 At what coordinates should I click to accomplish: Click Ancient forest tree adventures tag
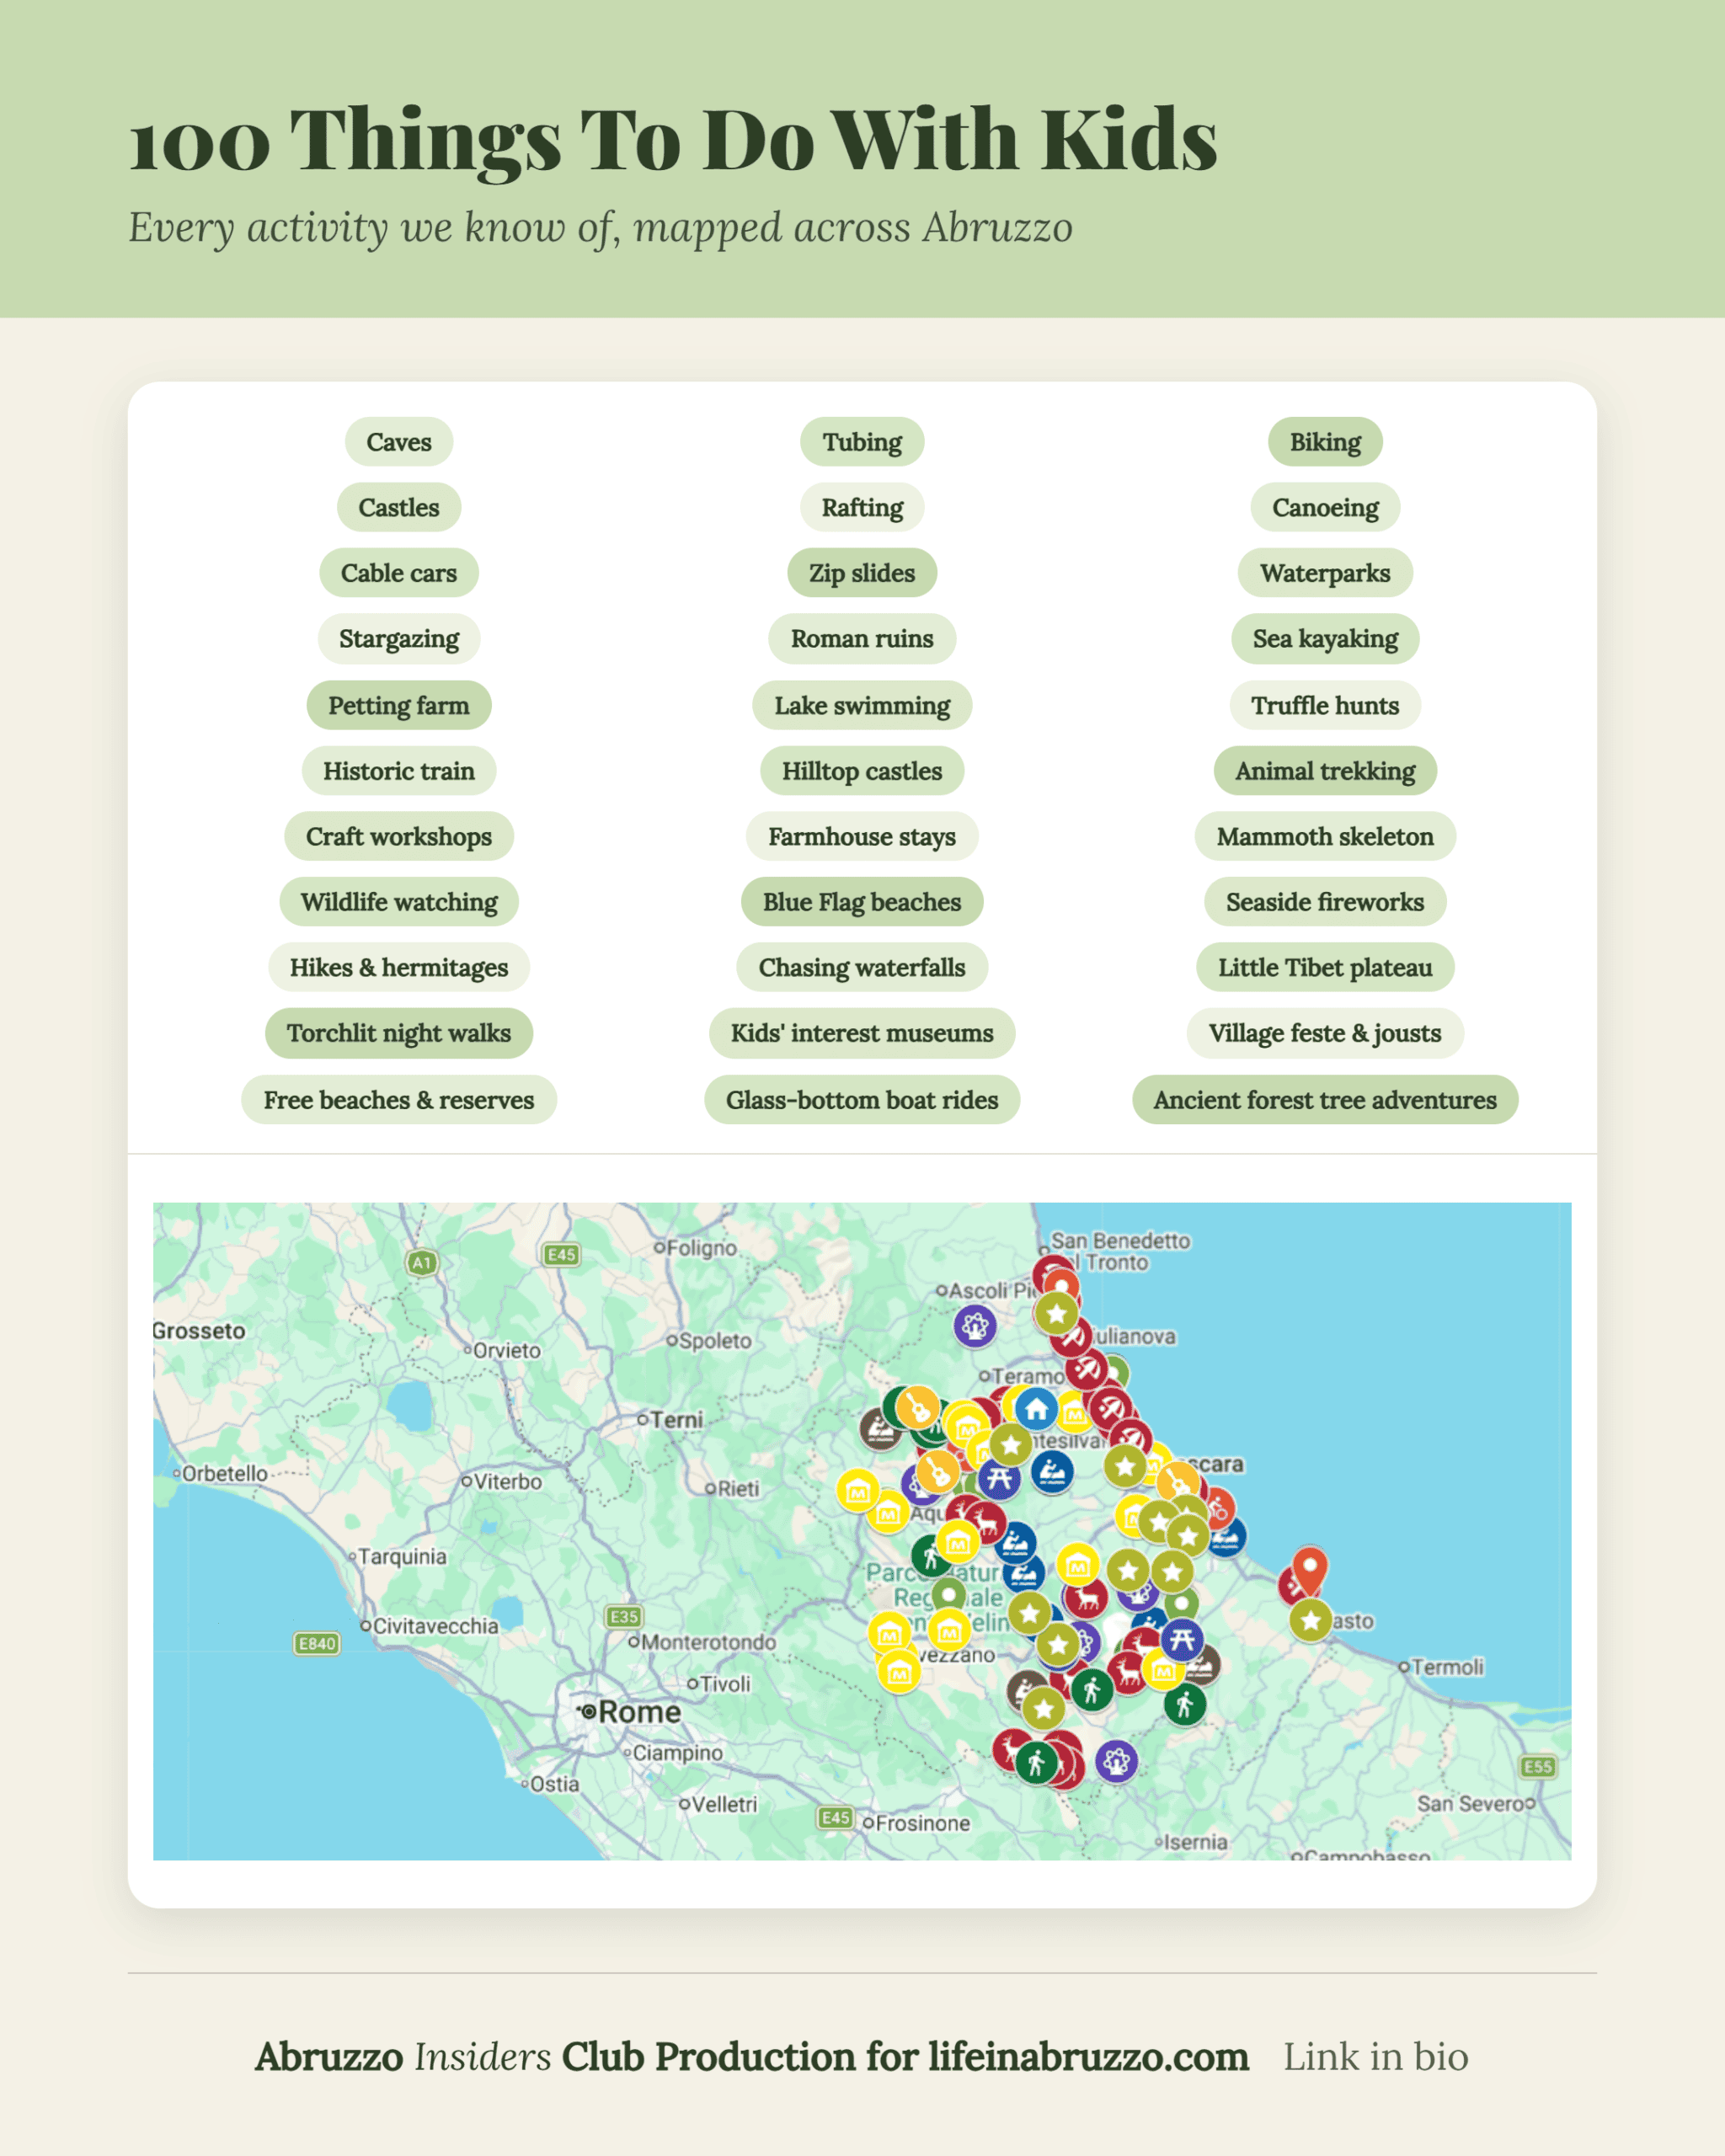(x=1325, y=1100)
